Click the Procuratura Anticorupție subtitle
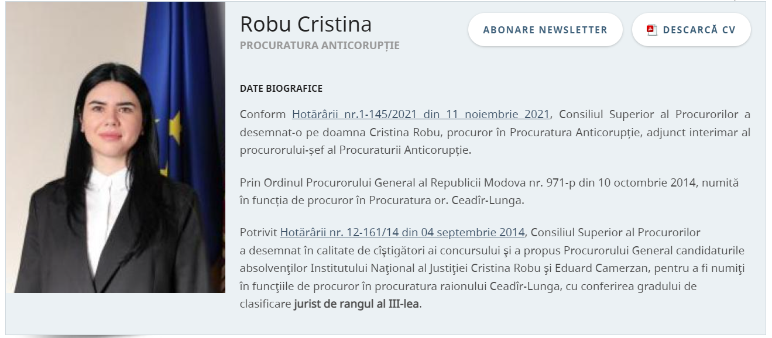This screenshot has width=772, height=338. (320, 46)
